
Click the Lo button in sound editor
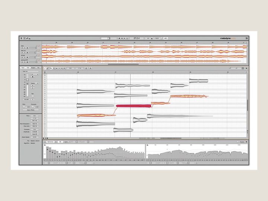pyautogui.click(x=45, y=142)
